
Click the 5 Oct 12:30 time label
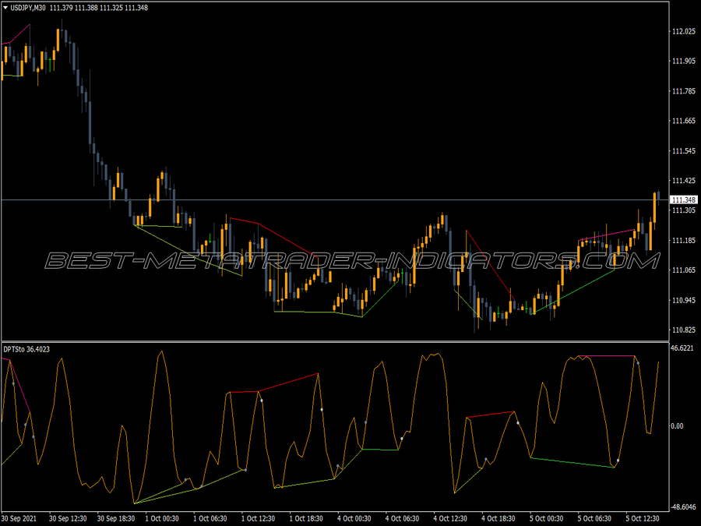click(643, 518)
